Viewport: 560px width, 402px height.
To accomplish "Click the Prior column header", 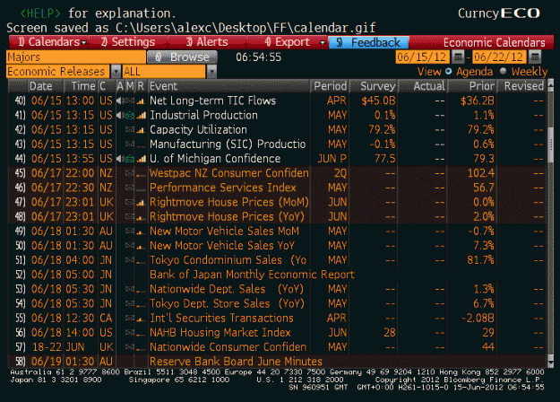I will point(473,86).
